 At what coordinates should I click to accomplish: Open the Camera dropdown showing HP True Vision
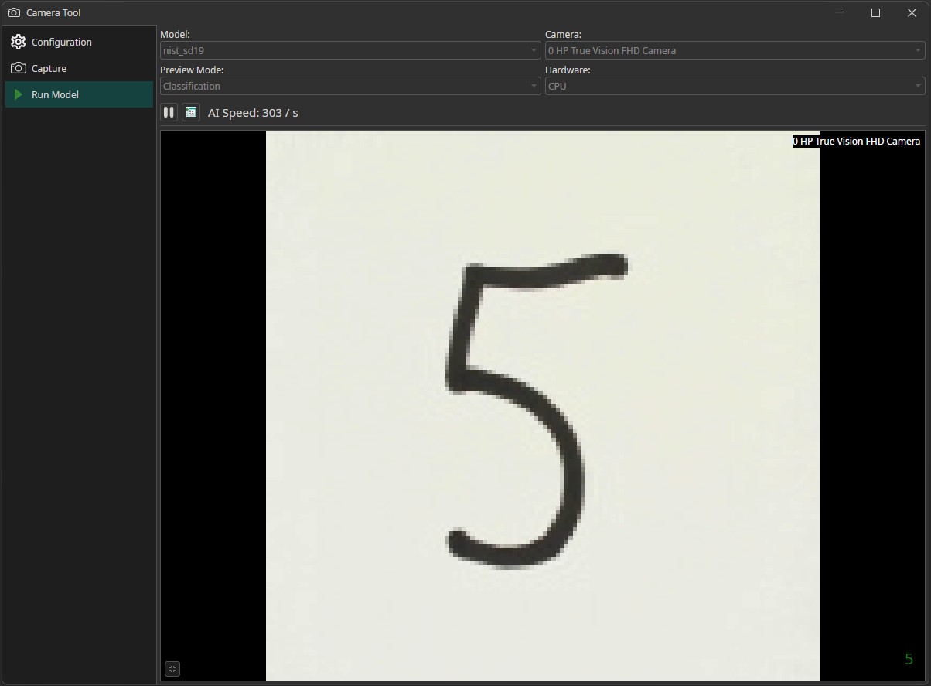[735, 50]
